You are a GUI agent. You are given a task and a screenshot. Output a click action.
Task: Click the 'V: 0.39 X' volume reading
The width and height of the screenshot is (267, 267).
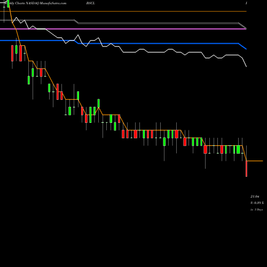[x=257, y=203]
